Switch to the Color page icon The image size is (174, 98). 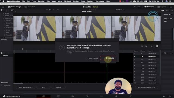[101, 96]
